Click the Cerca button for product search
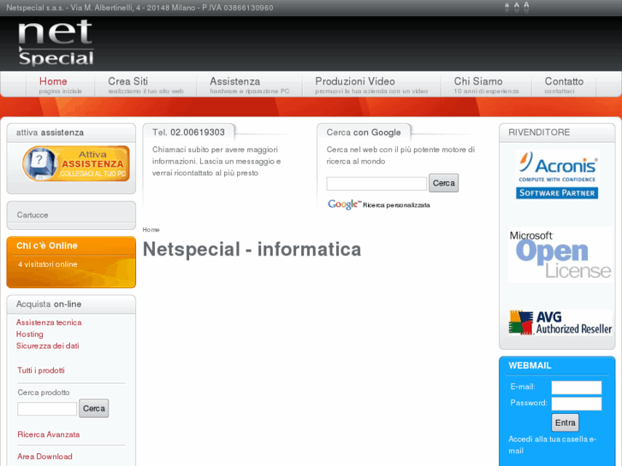 [x=93, y=409]
